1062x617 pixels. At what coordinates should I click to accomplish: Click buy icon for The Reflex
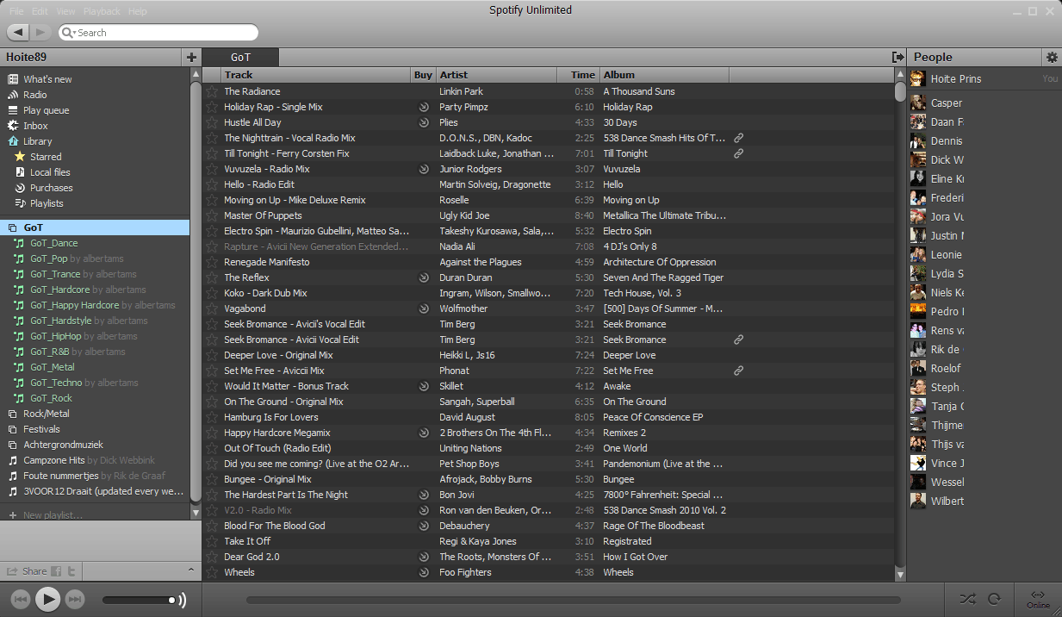pos(423,277)
